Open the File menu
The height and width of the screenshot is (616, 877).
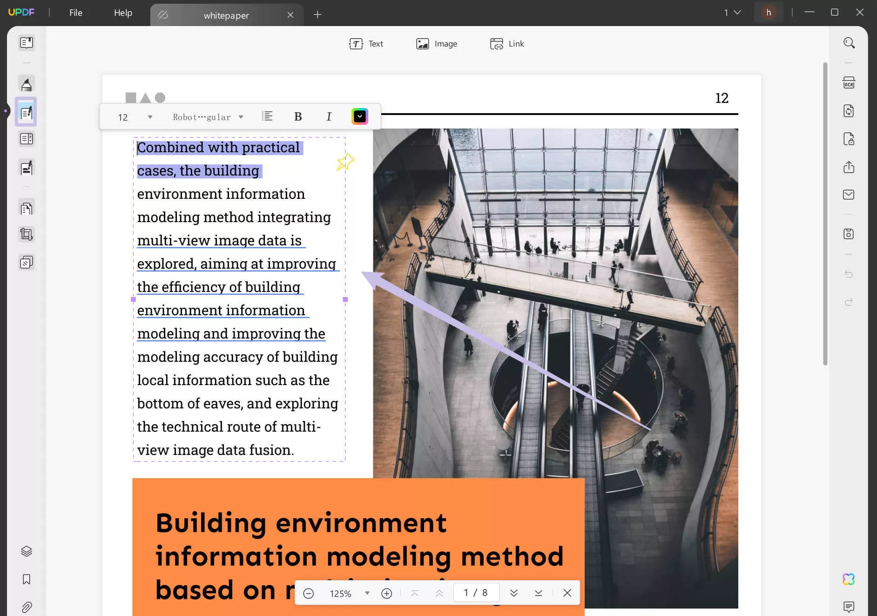tap(76, 13)
